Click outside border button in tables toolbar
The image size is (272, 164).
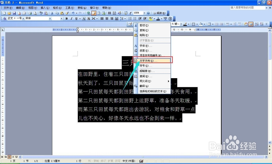point(193,24)
